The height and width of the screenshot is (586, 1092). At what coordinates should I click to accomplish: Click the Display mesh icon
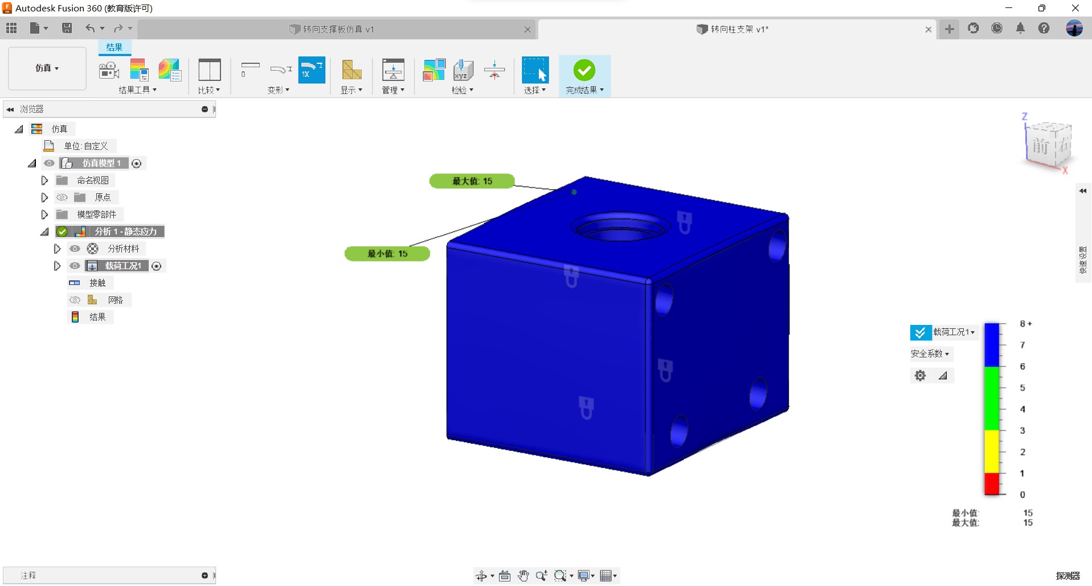351,70
